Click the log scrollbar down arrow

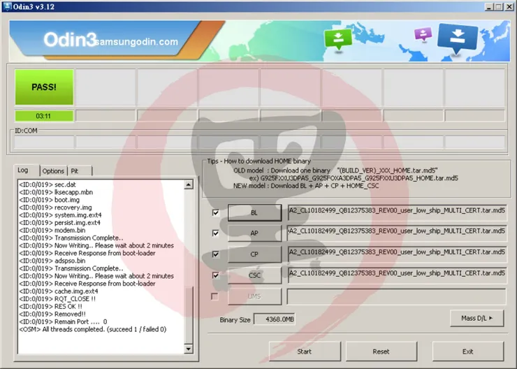(189, 349)
